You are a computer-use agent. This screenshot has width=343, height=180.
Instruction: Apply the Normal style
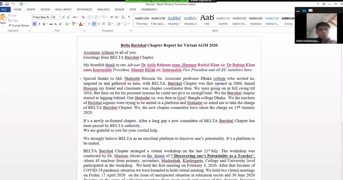click(142, 20)
